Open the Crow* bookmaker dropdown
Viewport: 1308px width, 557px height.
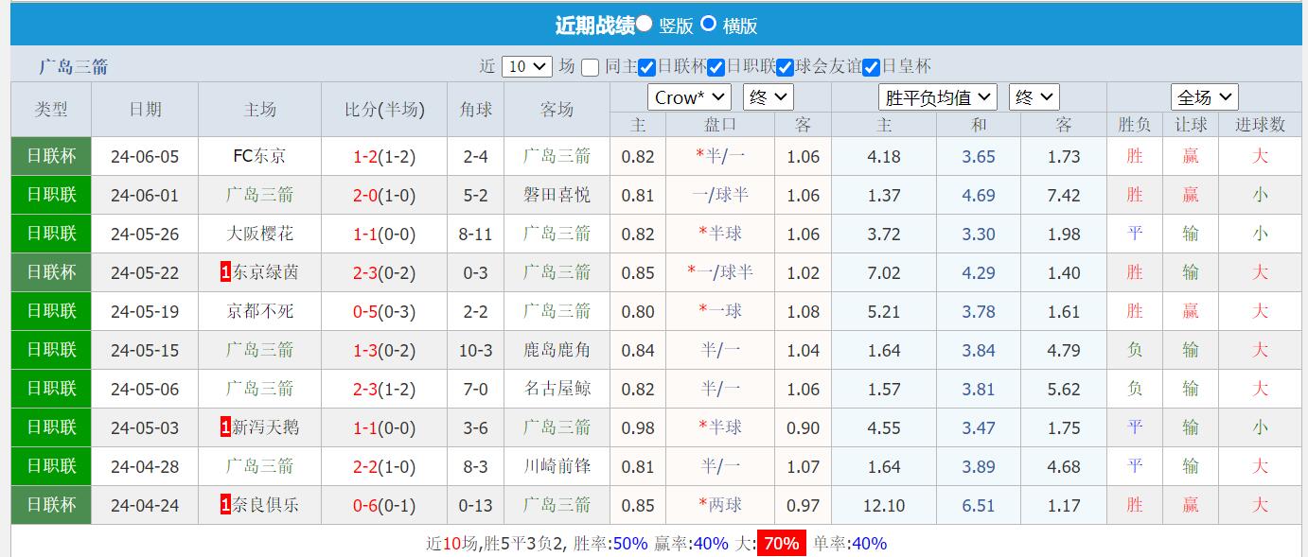pyautogui.click(x=688, y=96)
